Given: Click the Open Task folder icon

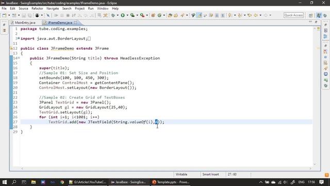Looking at the screenshot, I should coord(176,15).
